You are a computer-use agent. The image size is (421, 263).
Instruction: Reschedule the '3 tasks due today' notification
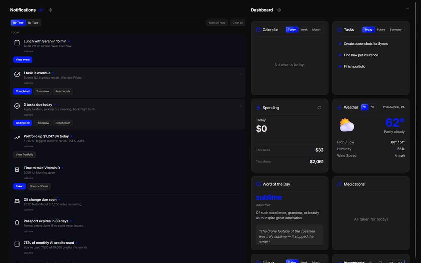coord(63,123)
